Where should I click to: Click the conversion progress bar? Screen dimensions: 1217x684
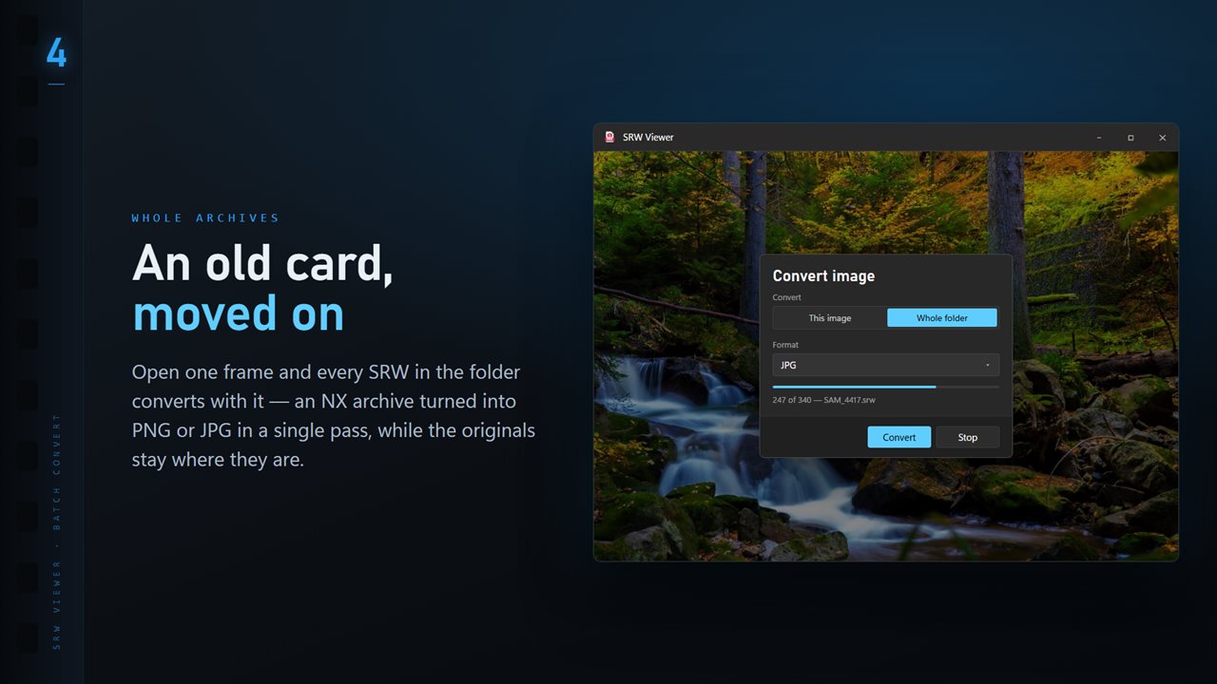tap(886, 387)
